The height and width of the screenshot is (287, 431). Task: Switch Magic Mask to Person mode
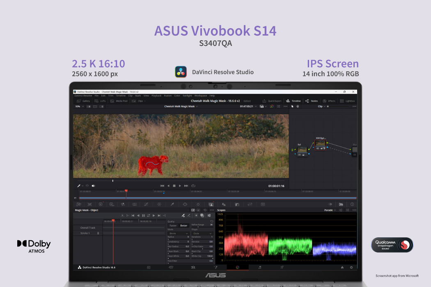(x=198, y=210)
